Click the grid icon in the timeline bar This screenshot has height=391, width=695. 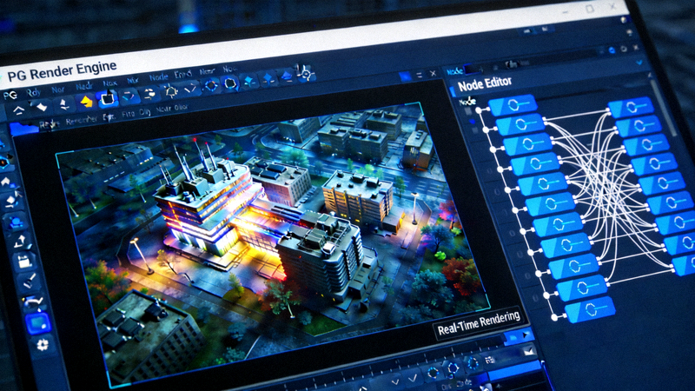(x=489, y=360)
